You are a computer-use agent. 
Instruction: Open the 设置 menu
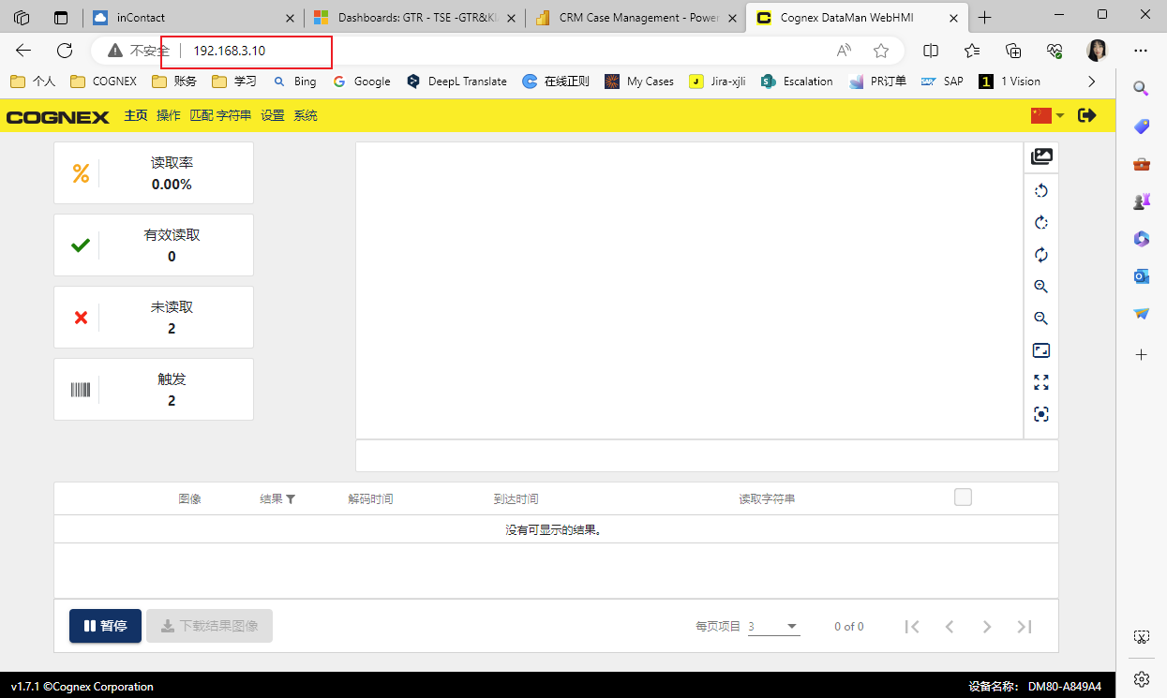pos(273,115)
